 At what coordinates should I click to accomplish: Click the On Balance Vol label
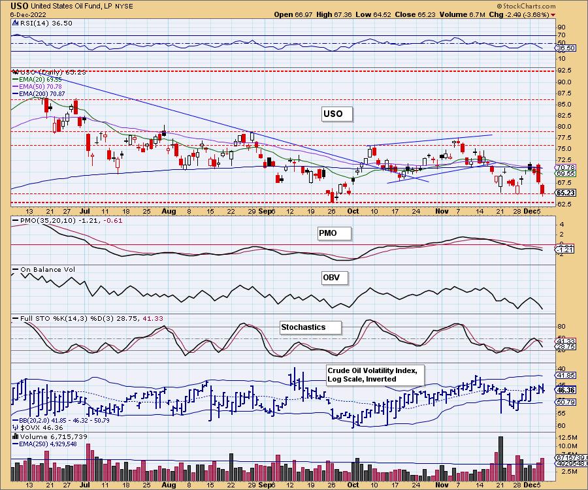(44, 270)
